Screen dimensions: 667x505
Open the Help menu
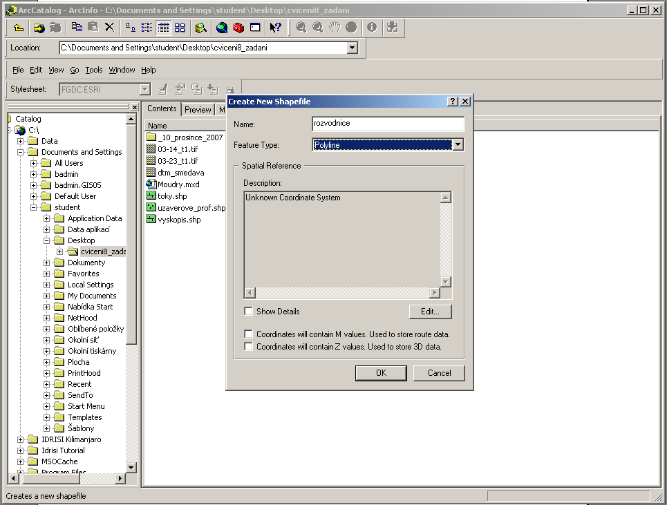pyautogui.click(x=149, y=70)
